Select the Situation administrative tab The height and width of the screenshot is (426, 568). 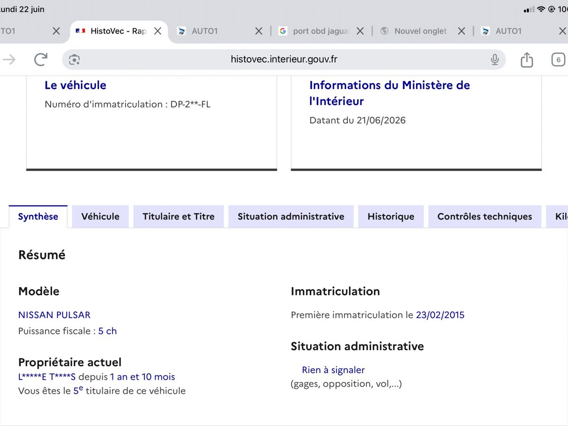click(x=291, y=216)
